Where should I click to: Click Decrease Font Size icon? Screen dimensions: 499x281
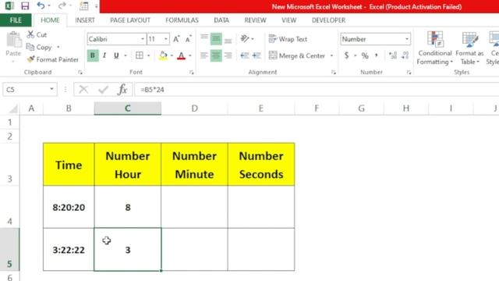(x=189, y=39)
